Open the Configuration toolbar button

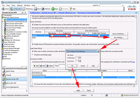16,9
